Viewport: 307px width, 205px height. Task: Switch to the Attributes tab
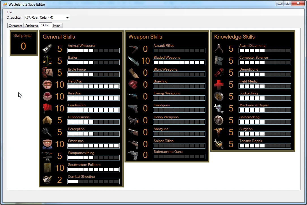point(31,26)
